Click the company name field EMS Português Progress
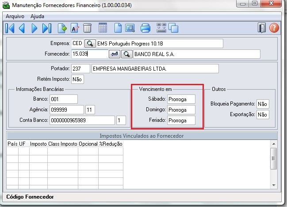 pos(160,44)
